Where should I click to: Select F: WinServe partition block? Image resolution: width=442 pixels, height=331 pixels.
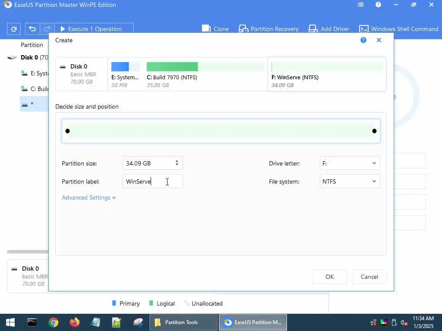[x=327, y=75]
